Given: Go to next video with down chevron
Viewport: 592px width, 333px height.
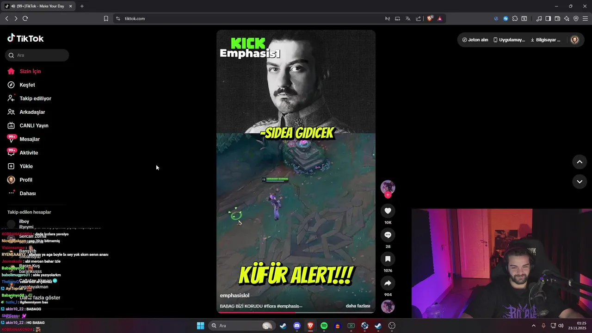Looking at the screenshot, I should click(580, 182).
